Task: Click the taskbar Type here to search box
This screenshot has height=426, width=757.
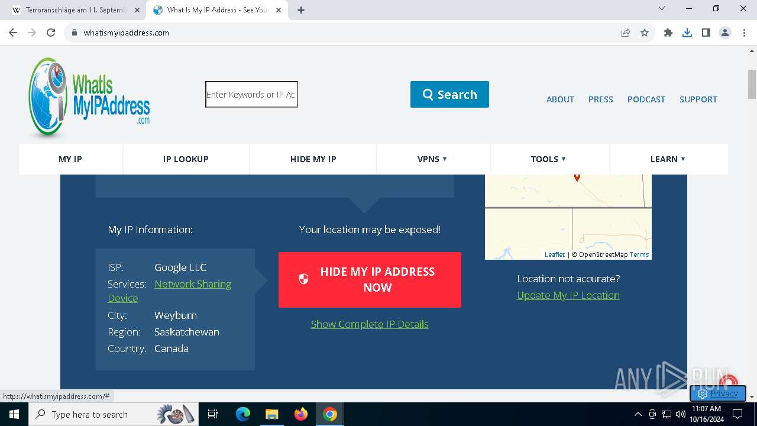Action: (112, 414)
